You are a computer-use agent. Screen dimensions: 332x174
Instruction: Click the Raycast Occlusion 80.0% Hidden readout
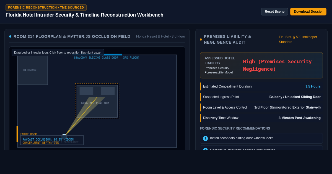tap(48, 139)
